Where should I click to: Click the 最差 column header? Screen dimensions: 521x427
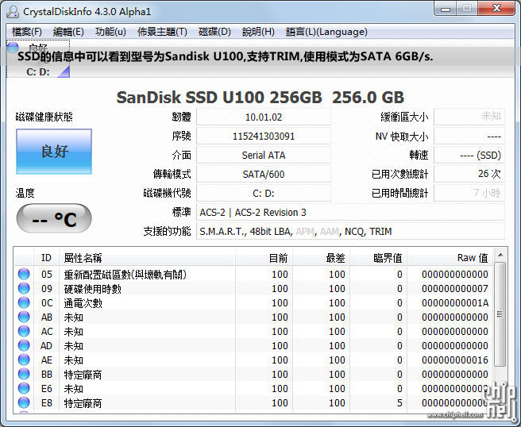point(322,258)
